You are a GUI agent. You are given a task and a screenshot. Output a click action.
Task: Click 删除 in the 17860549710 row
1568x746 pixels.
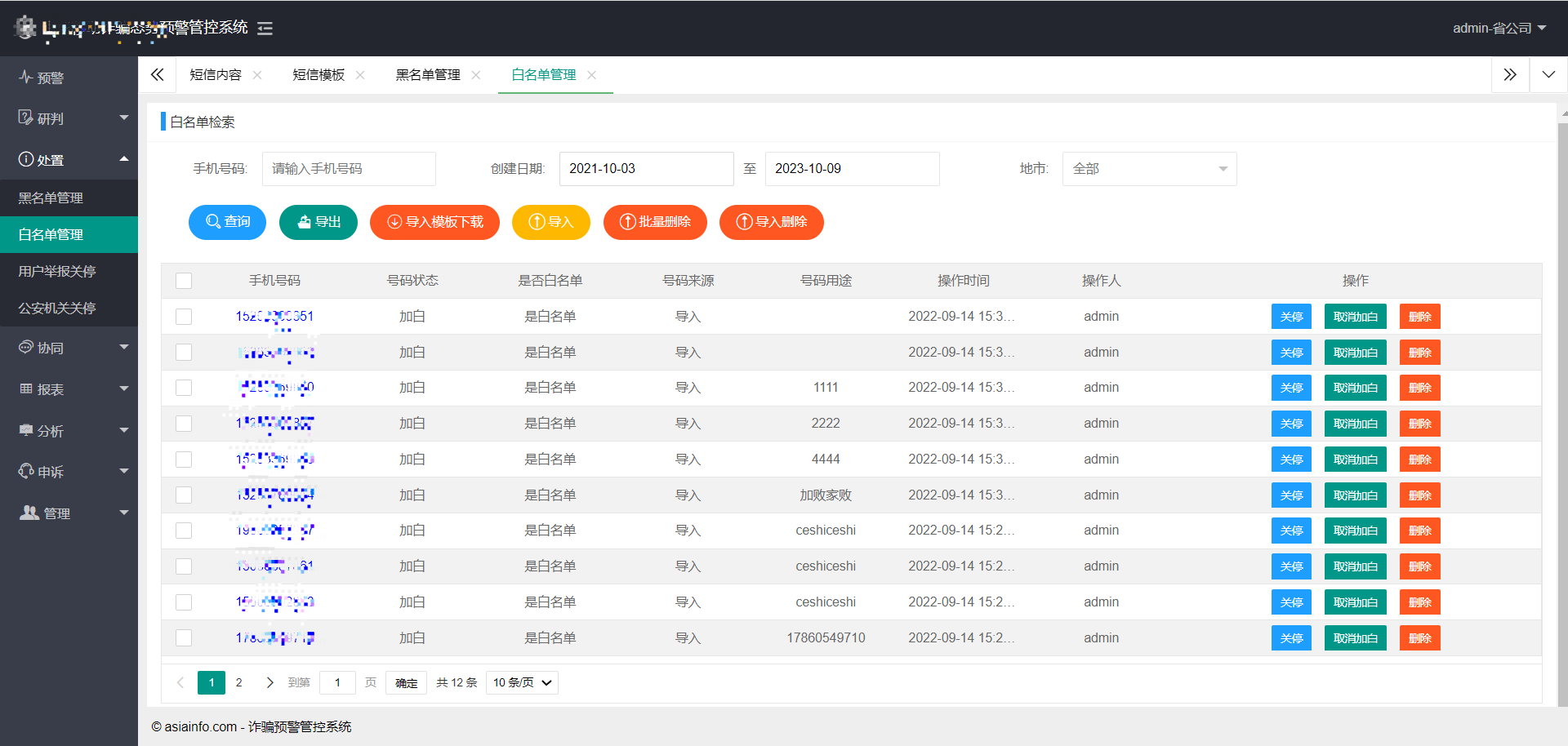coord(1420,638)
